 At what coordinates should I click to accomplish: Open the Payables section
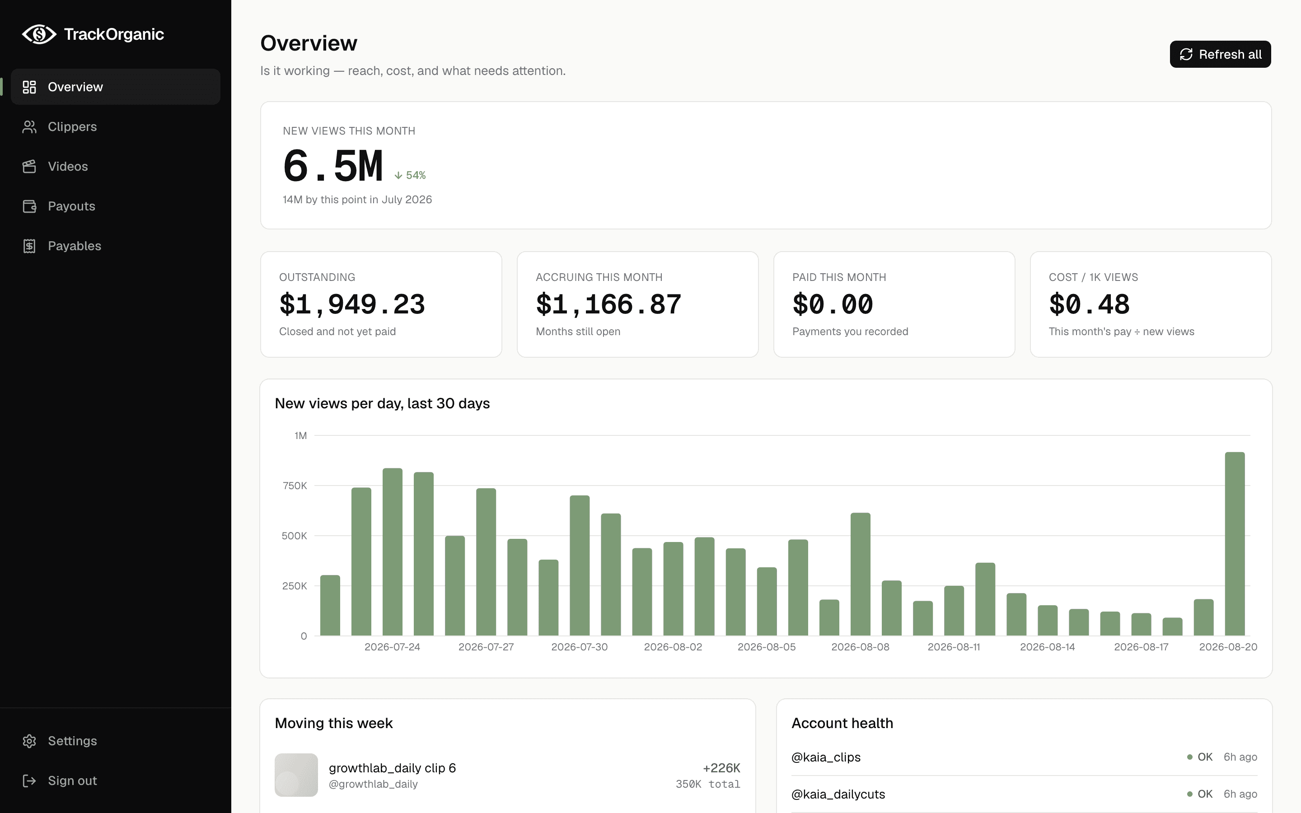coord(116,246)
